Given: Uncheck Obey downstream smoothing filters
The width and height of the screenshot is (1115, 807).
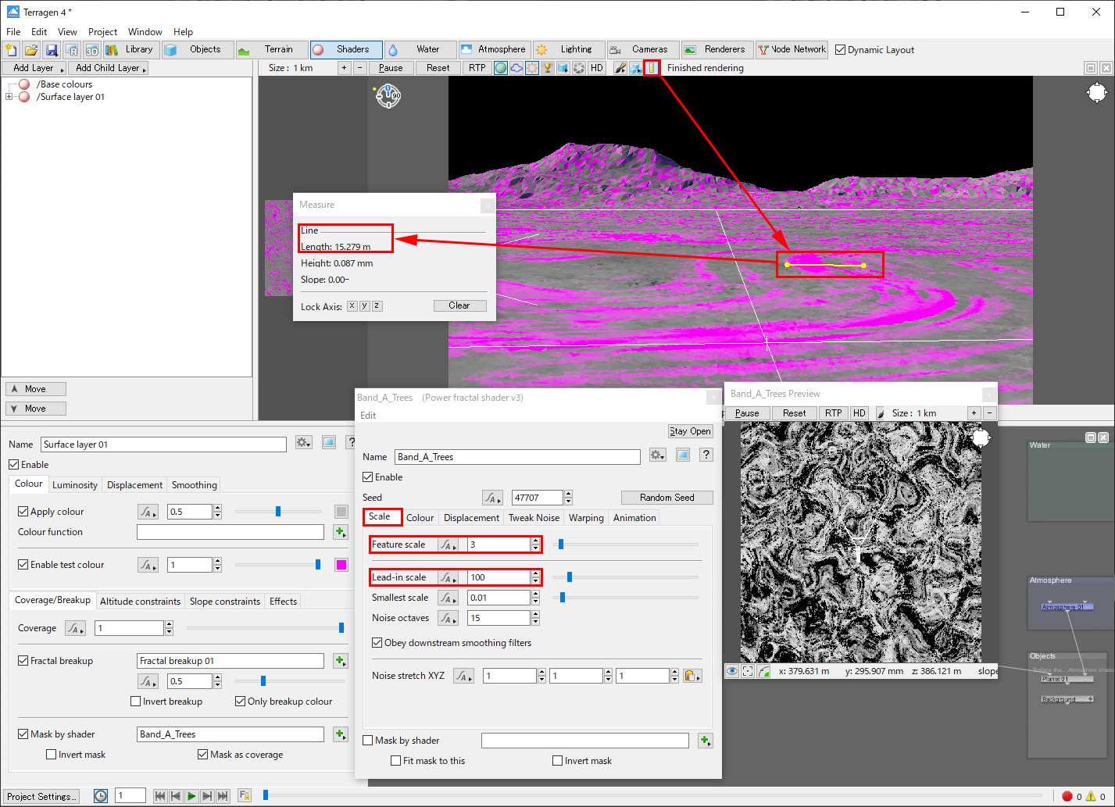Looking at the screenshot, I should tap(377, 643).
